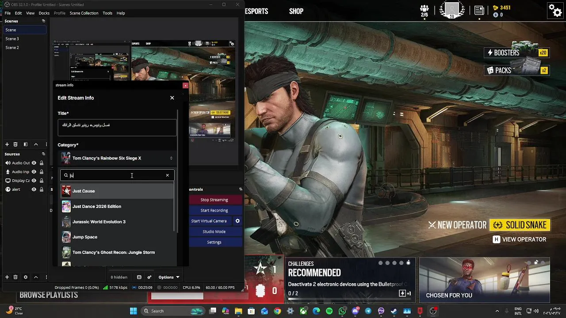Image resolution: width=566 pixels, height=318 pixels.
Task: Pop out the Scenes dock
Action: coord(43,21)
